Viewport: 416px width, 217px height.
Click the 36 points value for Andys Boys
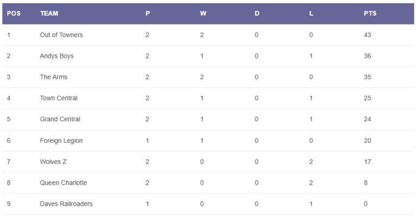click(367, 56)
